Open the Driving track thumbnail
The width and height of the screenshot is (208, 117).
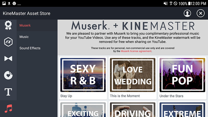click(x=133, y=110)
